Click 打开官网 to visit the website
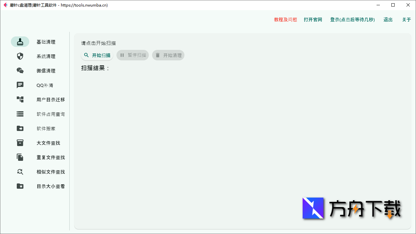This screenshot has height=234, width=416. point(312,20)
